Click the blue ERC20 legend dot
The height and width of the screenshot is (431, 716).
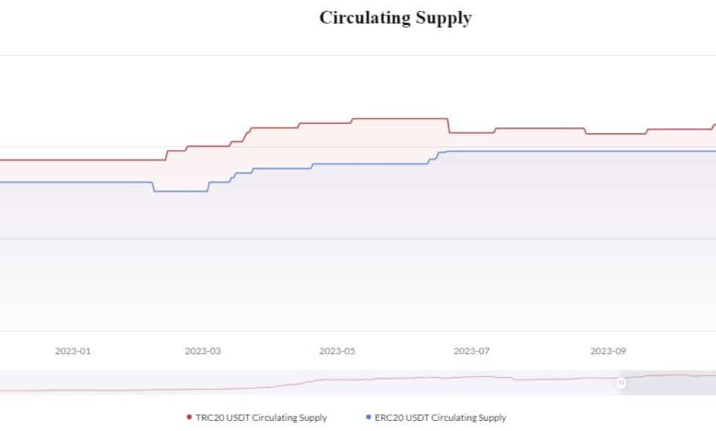[x=368, y=417]
